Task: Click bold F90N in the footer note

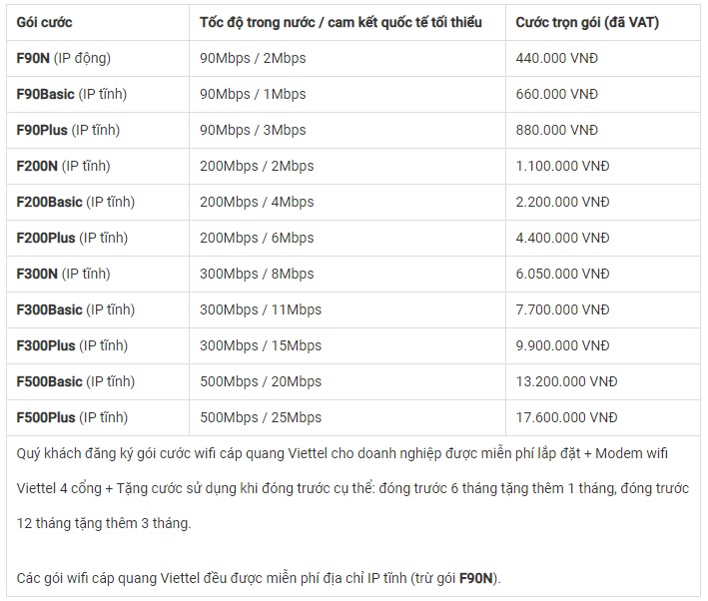Action: pyautogui.click(x=475, y=578)
